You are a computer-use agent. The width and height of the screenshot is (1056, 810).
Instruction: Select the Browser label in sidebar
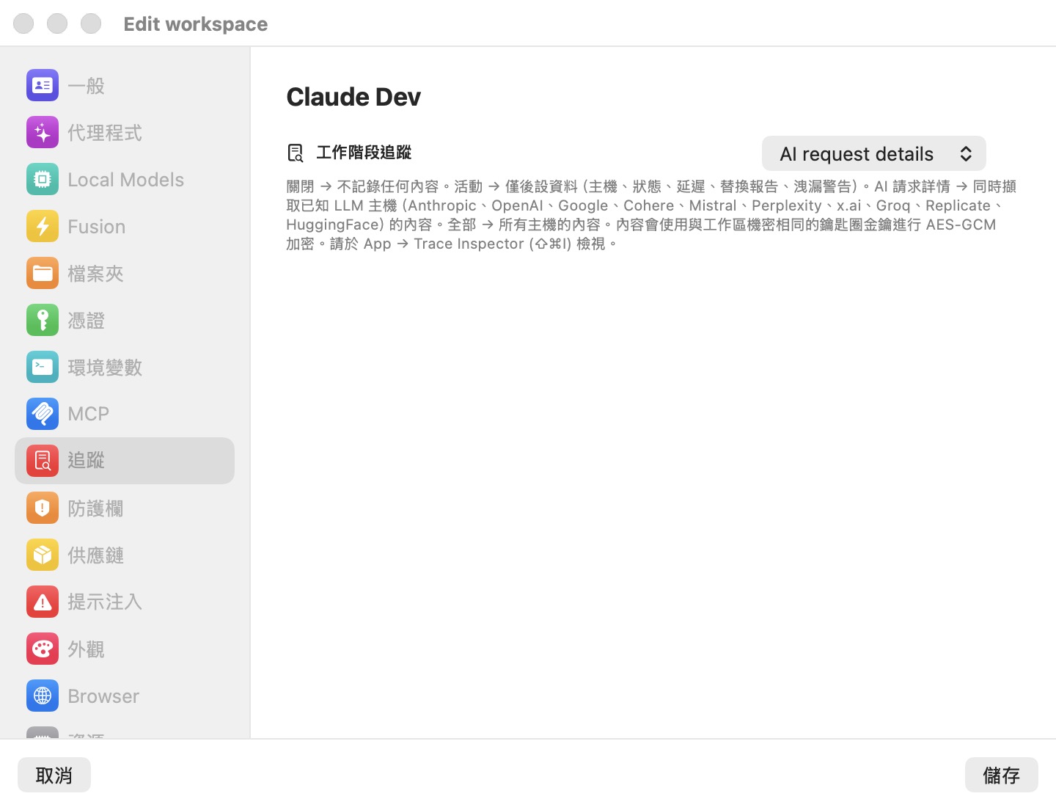click(x=103, y=696)
